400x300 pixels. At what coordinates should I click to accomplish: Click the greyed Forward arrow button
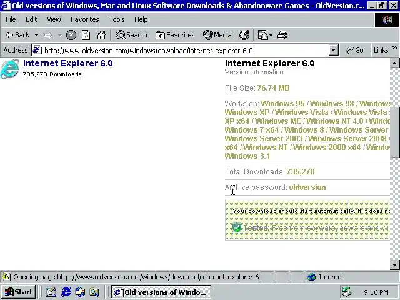point(47,35)
